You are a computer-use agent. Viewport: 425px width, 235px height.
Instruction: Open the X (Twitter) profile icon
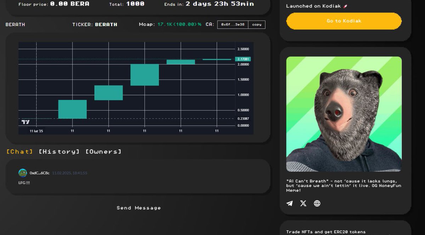click(x=303, y=203)
